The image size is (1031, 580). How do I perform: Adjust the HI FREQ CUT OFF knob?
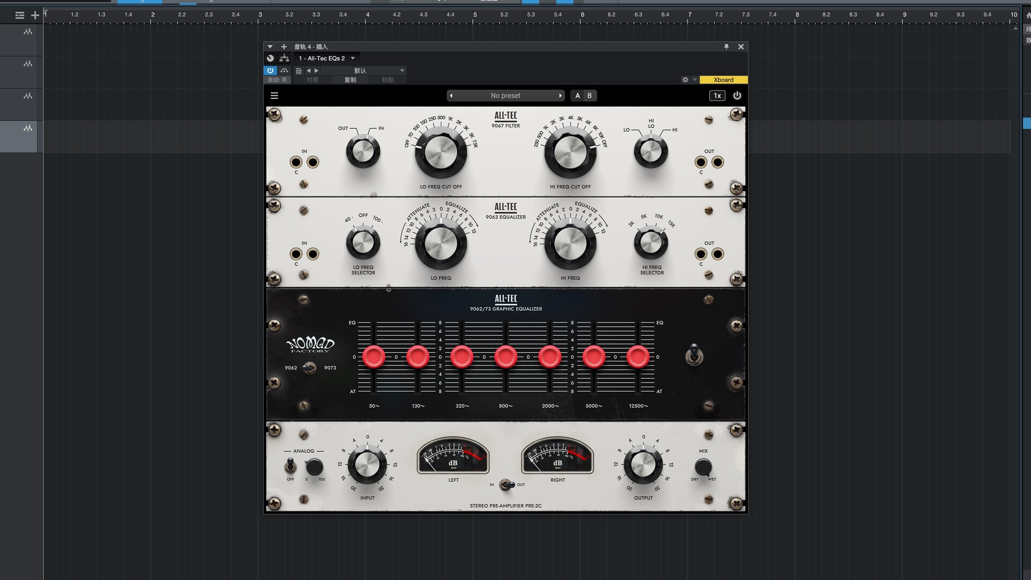pos(570,153)
